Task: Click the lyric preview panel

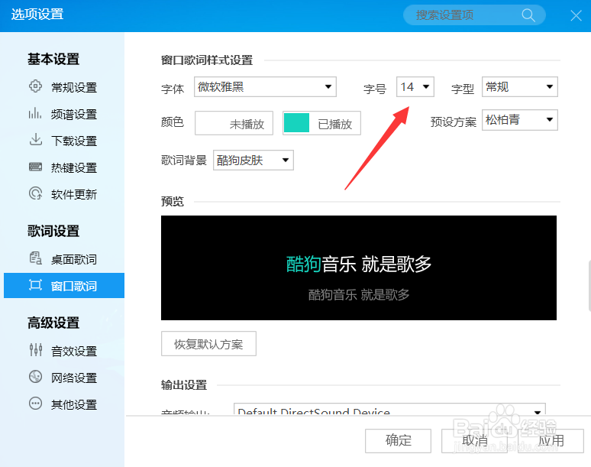Action: point(358,268)
